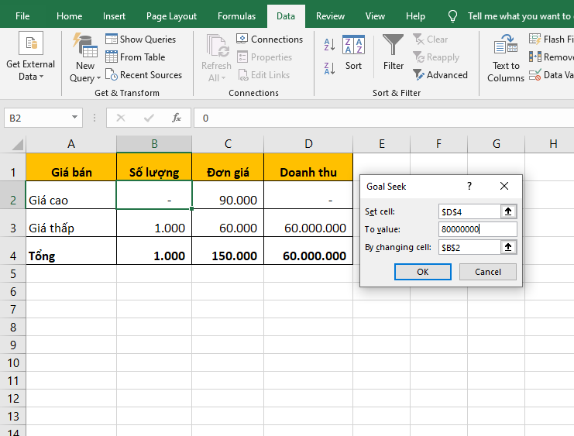Switch to the Formulas ribbon tab

click(236, 15)
